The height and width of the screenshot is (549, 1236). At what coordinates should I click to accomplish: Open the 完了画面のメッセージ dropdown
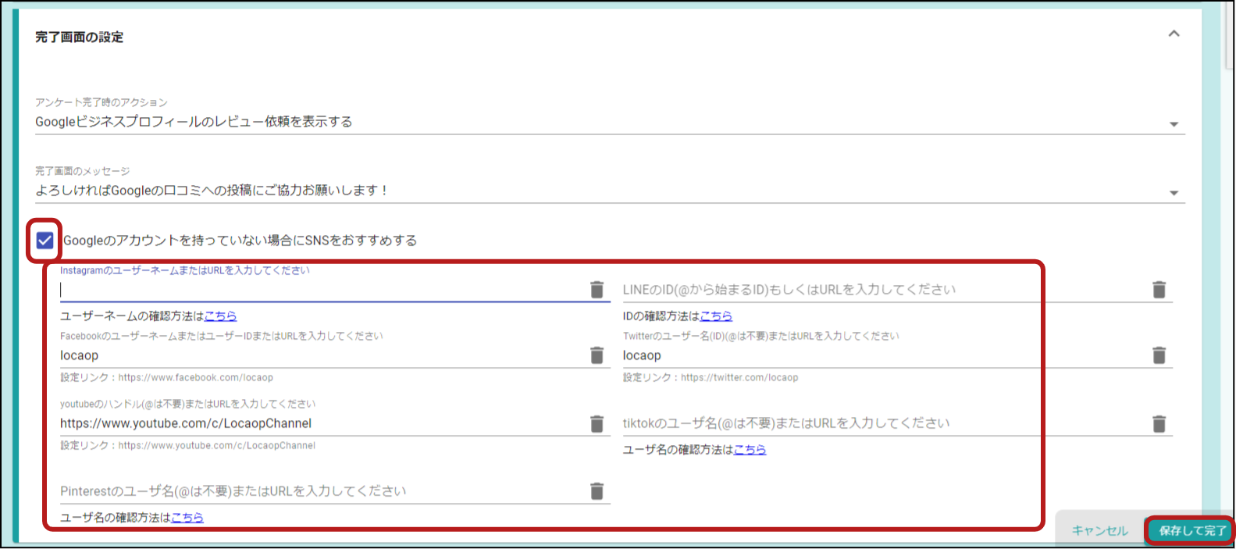tap(610, 191)
